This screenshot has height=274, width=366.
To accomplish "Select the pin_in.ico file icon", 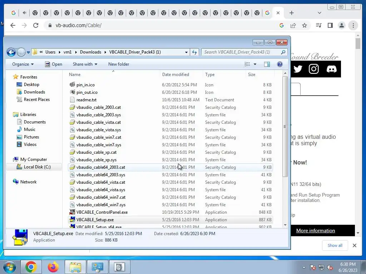I will [72, 85].
